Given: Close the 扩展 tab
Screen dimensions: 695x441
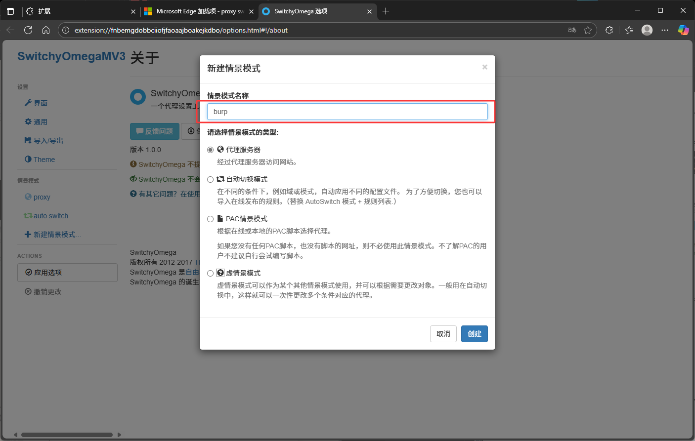Looking at the screenshot, I should (x=133, y=11).
